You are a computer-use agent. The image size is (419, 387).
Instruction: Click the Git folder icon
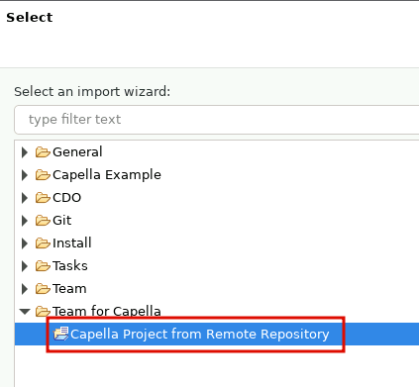pyautogui.click(x=43, y=221)
